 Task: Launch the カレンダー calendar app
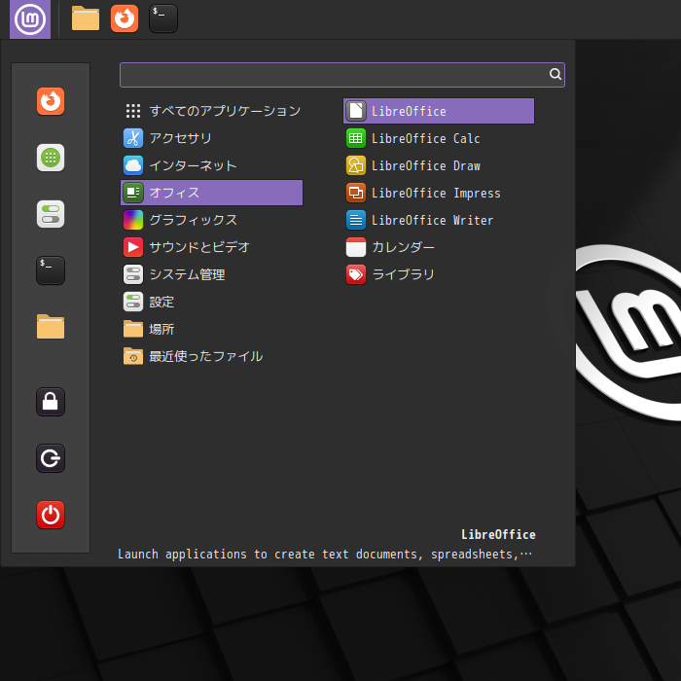(x=403, y=247)
